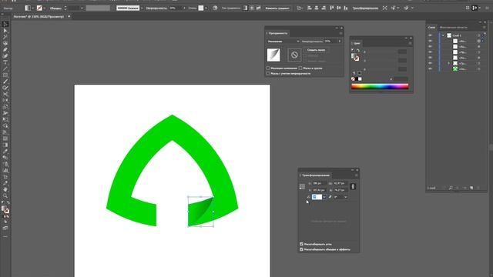The height and width of the screenshot is (277, 493).
Task: Click Locate Object magnifier in Layers panel
Action: (450, 188)
